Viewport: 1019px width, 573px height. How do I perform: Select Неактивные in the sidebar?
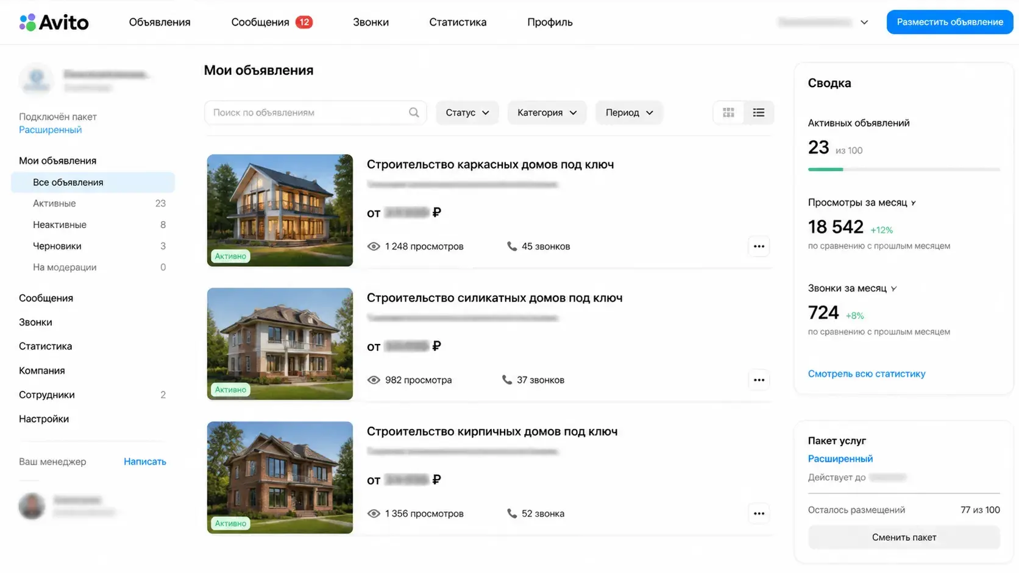[x=93, y=225]
